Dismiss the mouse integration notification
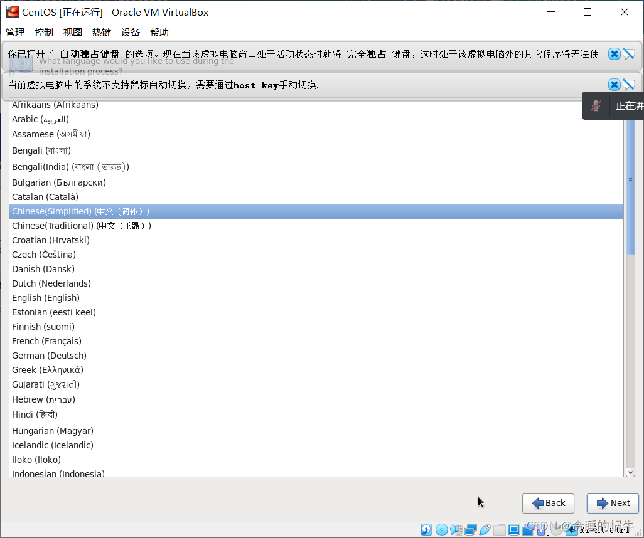Image resolution: width=644 pixels, height=538 pixels. click(614, 85)
